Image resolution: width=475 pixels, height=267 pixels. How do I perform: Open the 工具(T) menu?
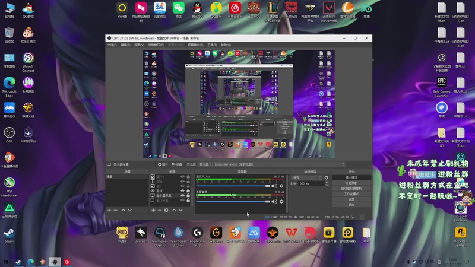coord(212,45)
